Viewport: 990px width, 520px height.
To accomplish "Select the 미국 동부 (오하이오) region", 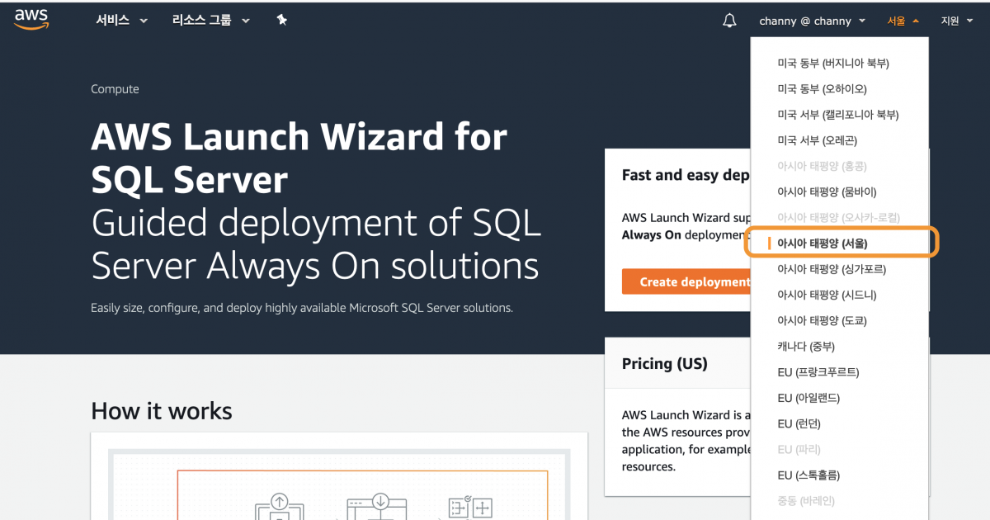I will 821,88.
